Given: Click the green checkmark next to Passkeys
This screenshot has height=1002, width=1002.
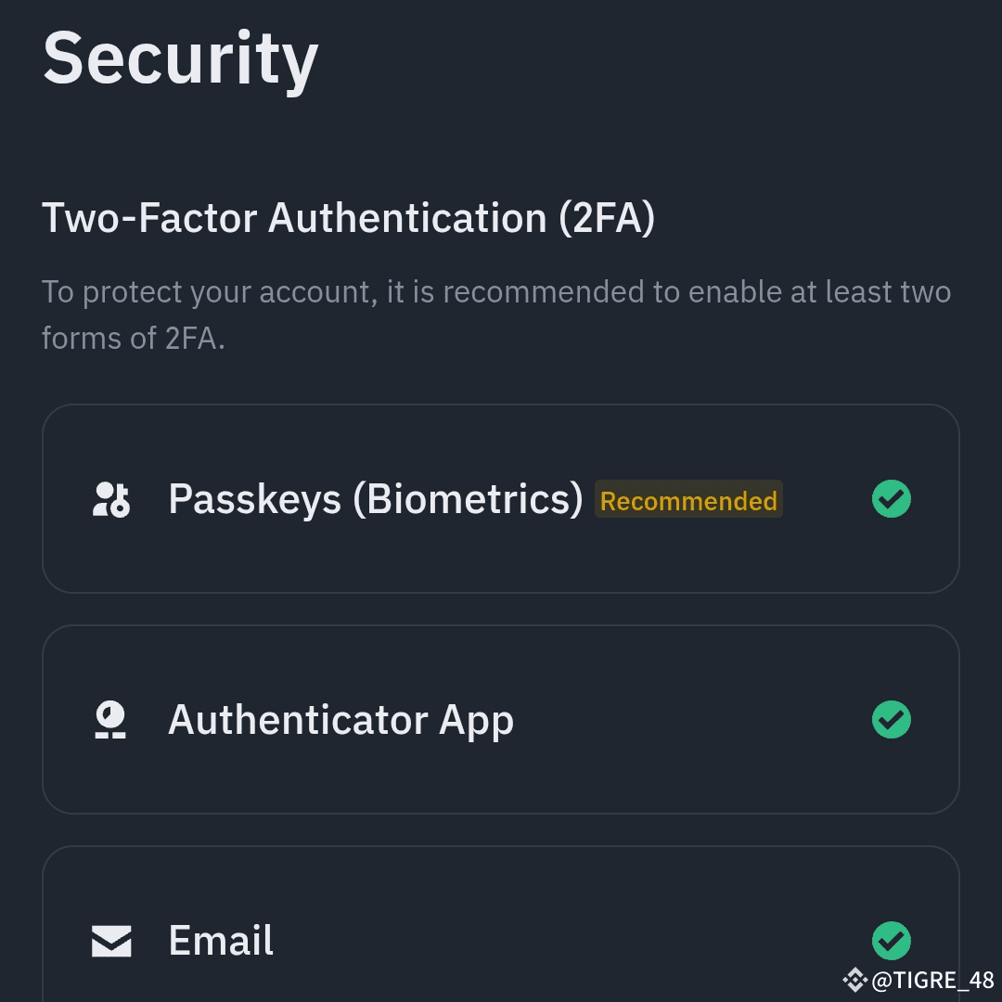Looking at the screenshot, I should pyautogui.click(x=892, y=499).
